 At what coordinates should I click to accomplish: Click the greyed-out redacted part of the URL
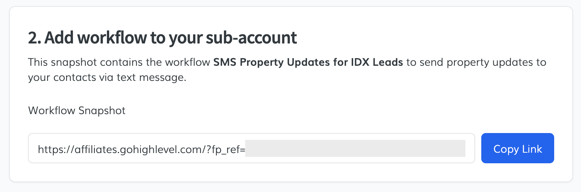point(355,148)
